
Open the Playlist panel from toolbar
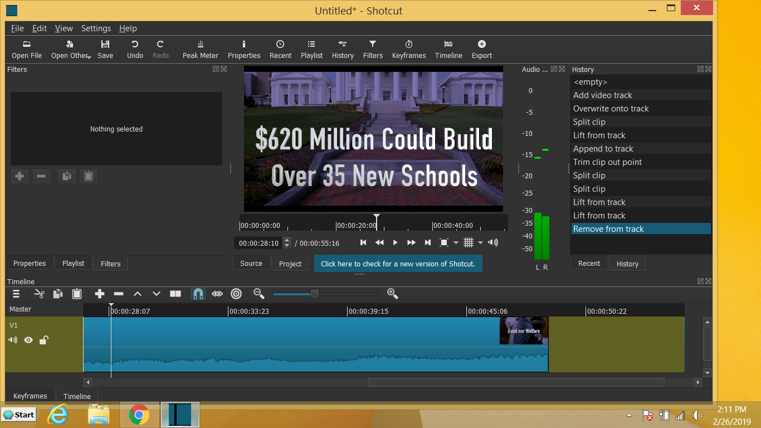coord(311,49)
